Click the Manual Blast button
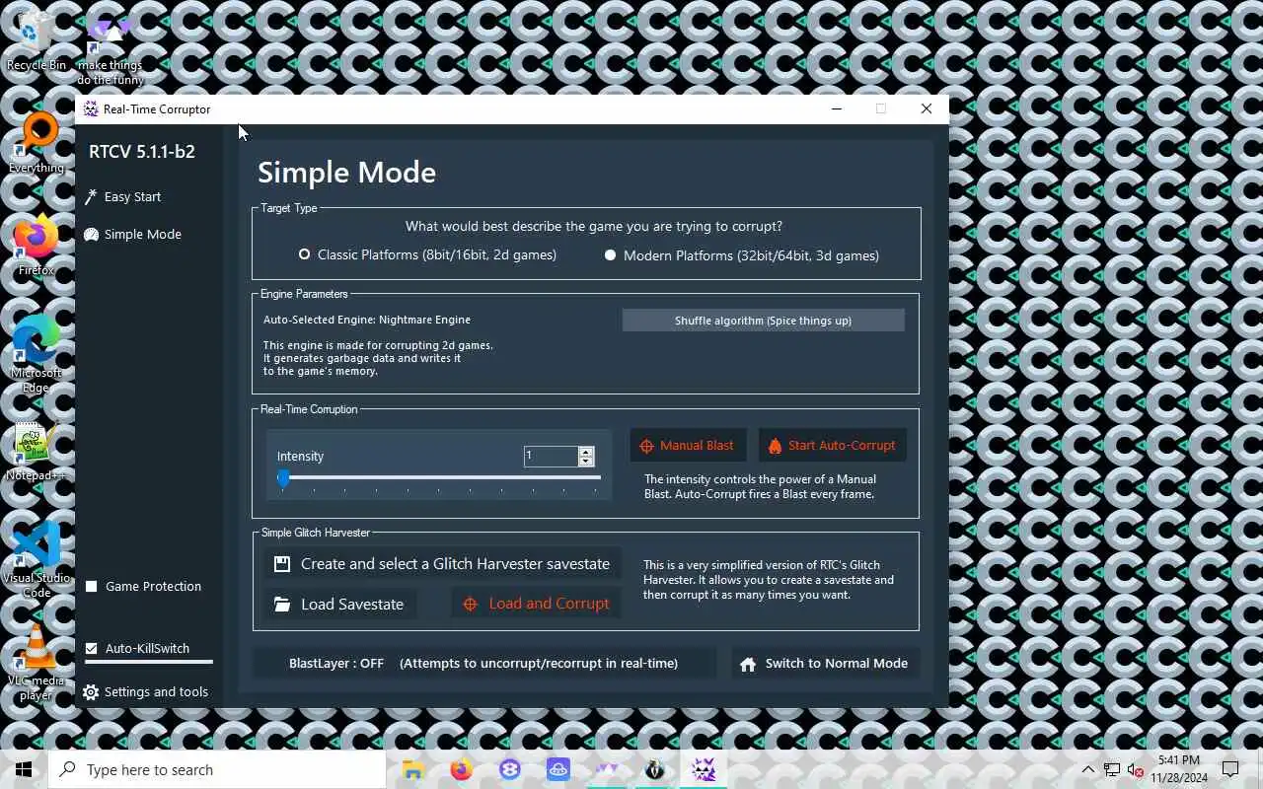 click(688, 445)
